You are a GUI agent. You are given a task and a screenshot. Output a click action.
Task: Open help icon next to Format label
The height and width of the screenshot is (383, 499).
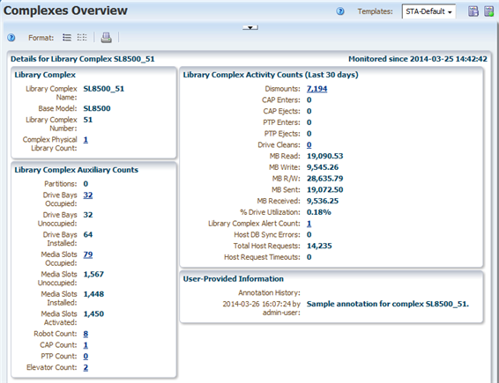[11, 38]
